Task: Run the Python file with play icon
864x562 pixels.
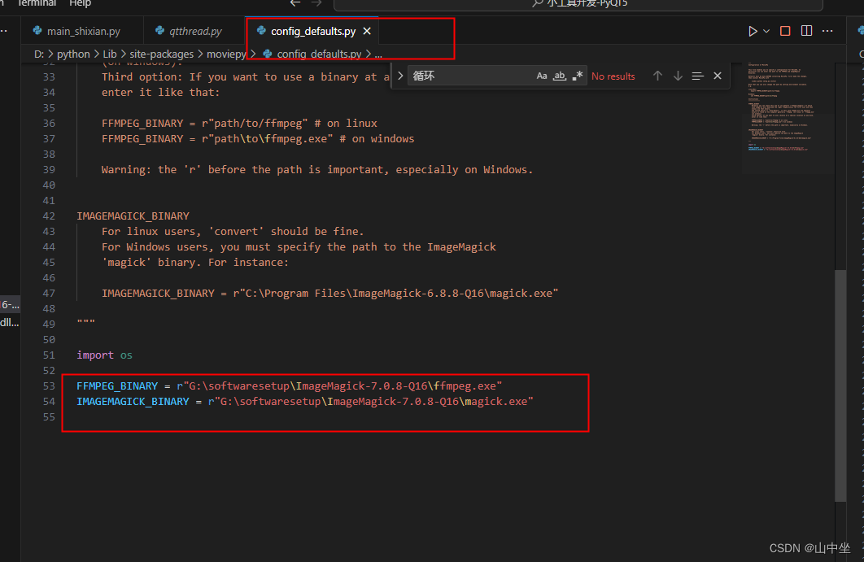Action: coord(753,32)
